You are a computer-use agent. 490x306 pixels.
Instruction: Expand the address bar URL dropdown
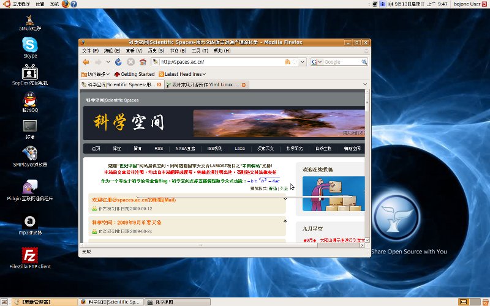pos(303,62)
